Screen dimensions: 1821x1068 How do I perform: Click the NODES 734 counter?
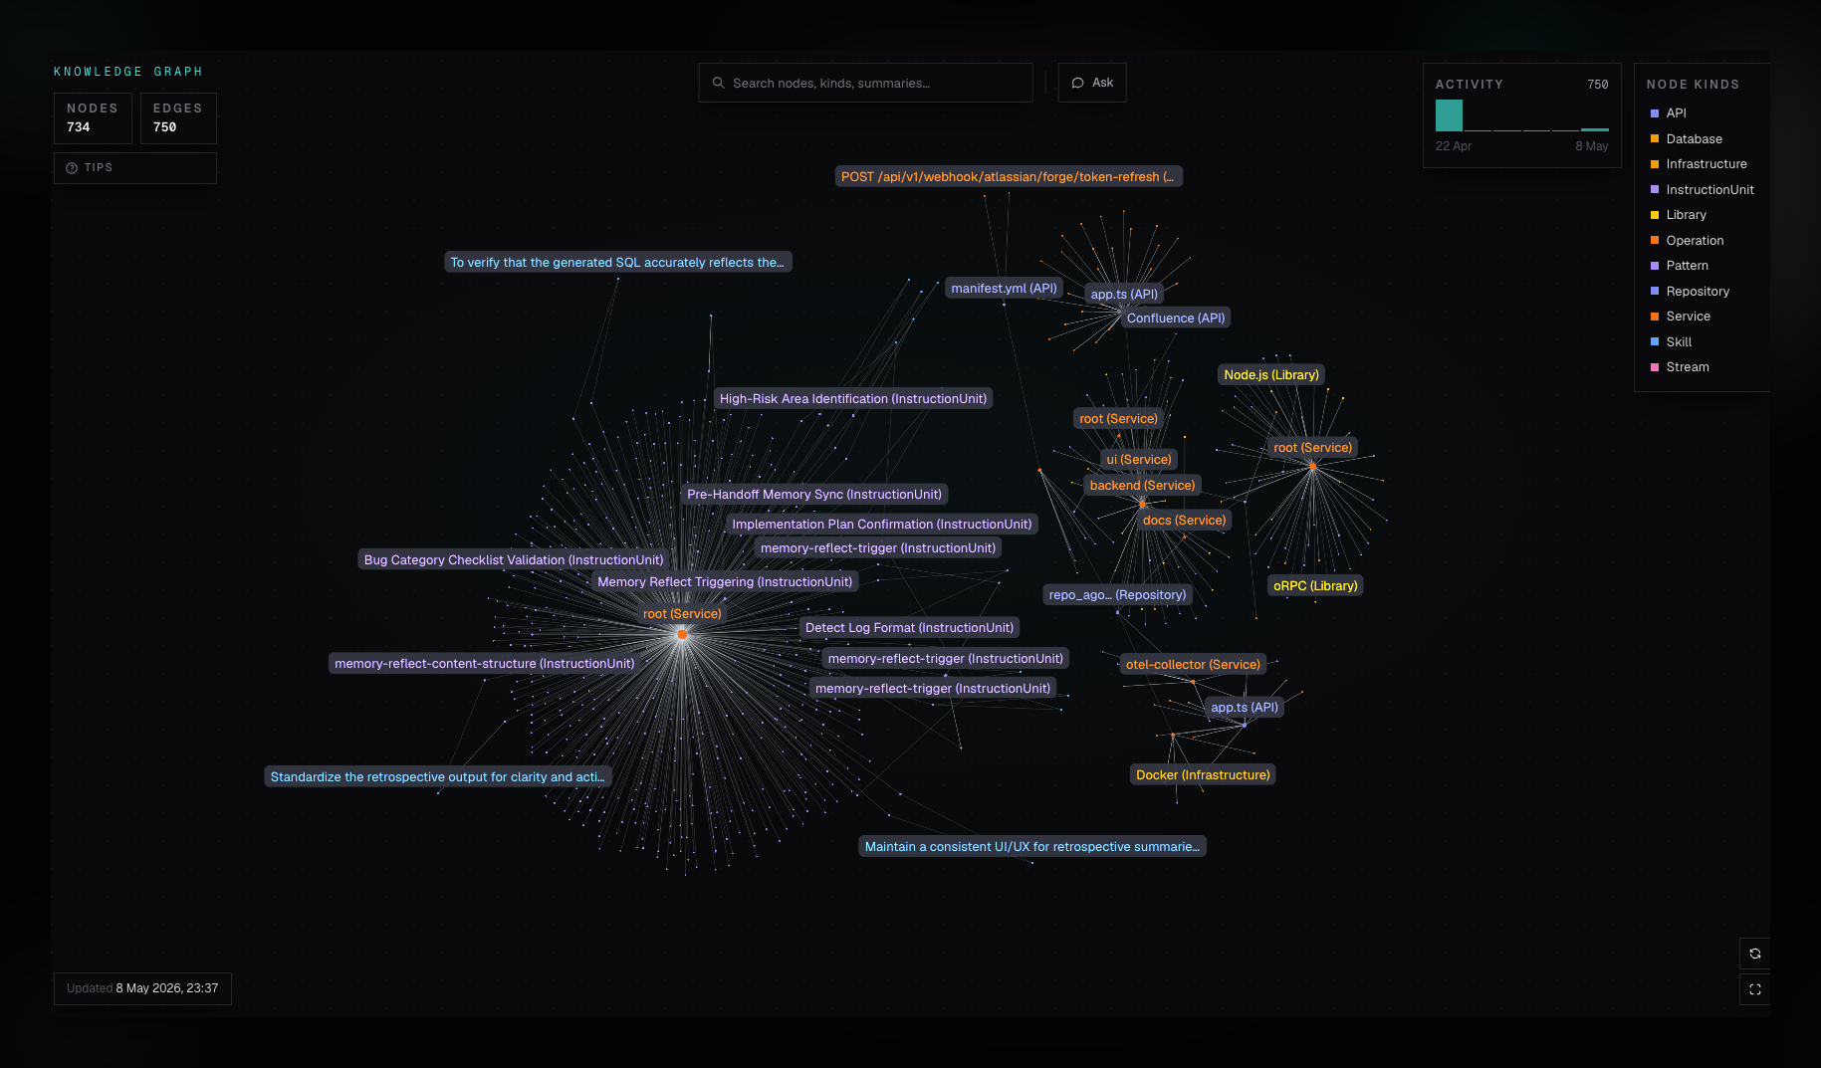[93, 117]
